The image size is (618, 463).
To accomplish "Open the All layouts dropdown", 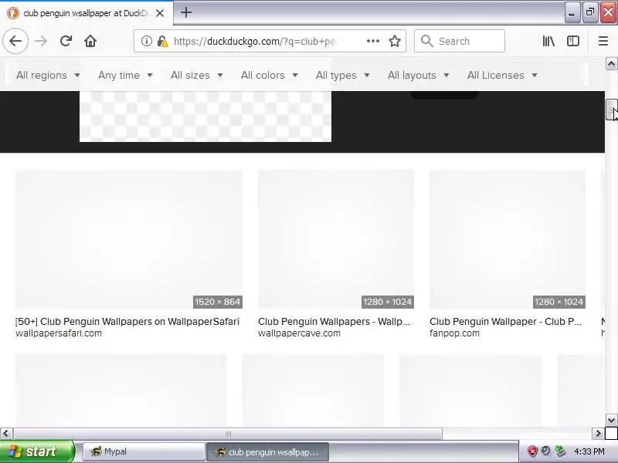I will pyautogui.click(x=418, y=75).
